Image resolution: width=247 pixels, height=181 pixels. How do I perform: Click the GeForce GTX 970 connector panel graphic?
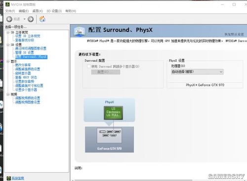(x=109, y=136)
